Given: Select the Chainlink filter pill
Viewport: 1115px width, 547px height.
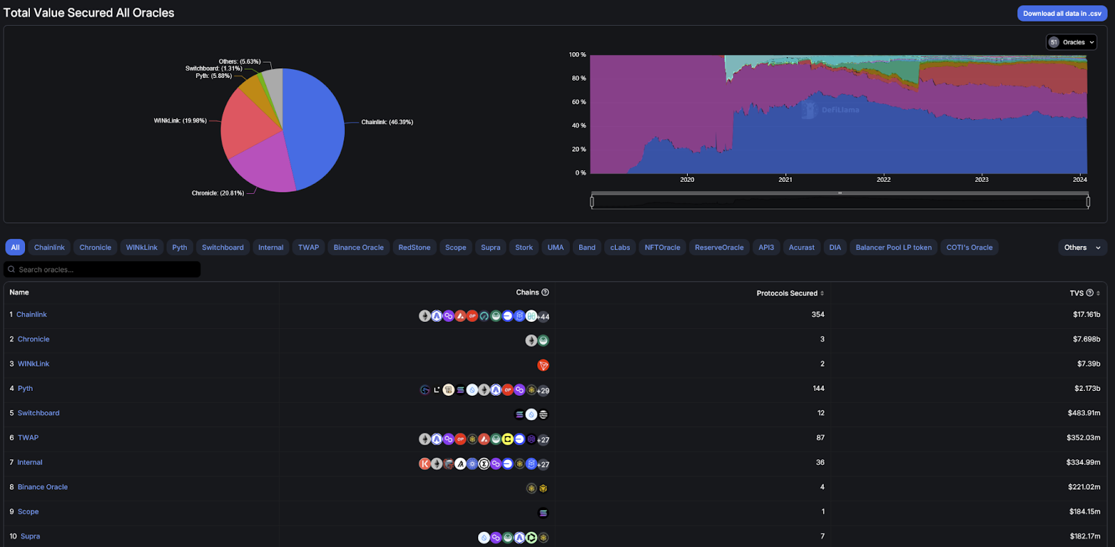Looking at the screenshot, I should (49, 247).
